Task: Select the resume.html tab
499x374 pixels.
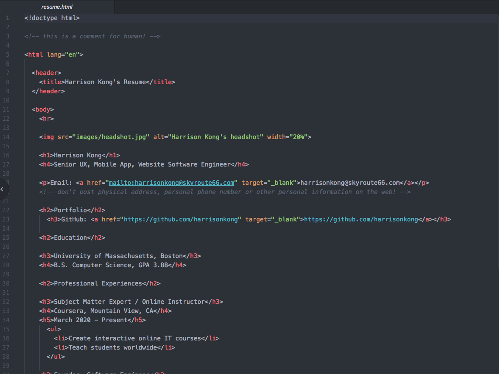Action: (57, 7)
